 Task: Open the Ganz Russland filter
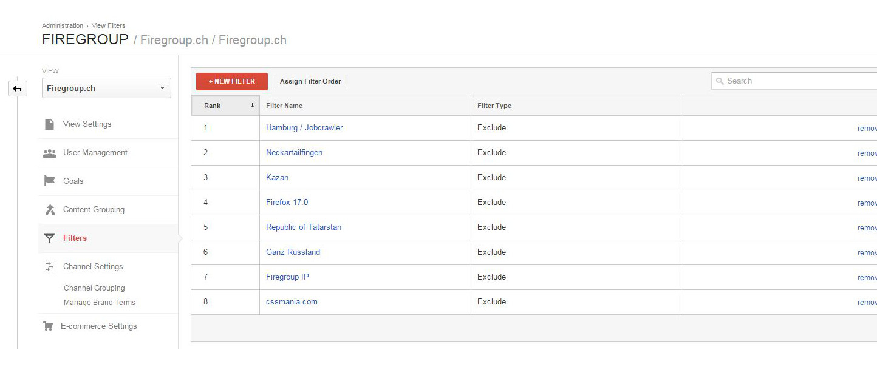tap(293, 252)
